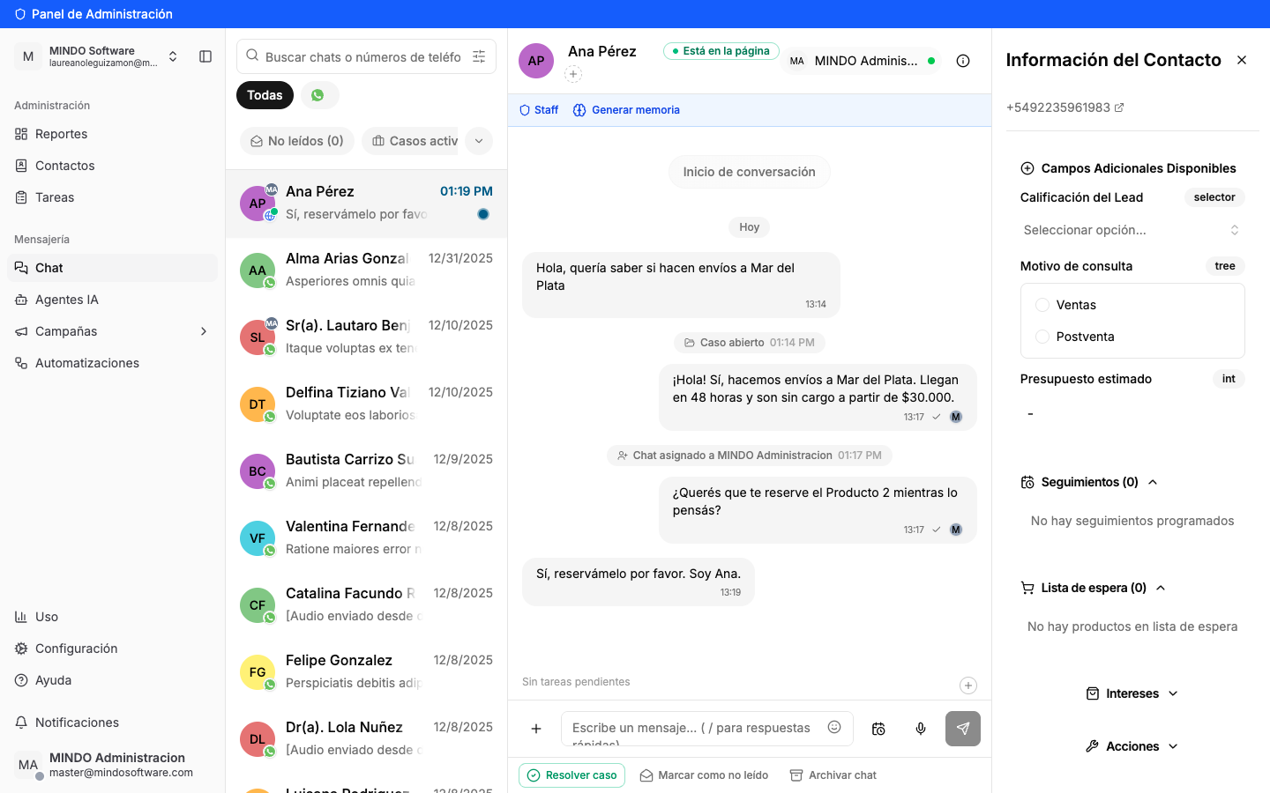Open Automatizaciones in the sidebar

tap(113, 363)
